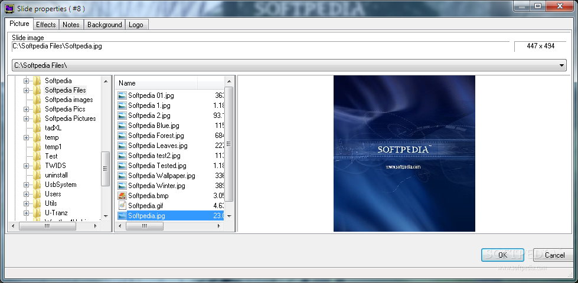Image resolution: width=578 pixels, height=283 pixels.
Task: Click the tadXL folder icon
Action: pyautogui.click(x=37, y=128)
